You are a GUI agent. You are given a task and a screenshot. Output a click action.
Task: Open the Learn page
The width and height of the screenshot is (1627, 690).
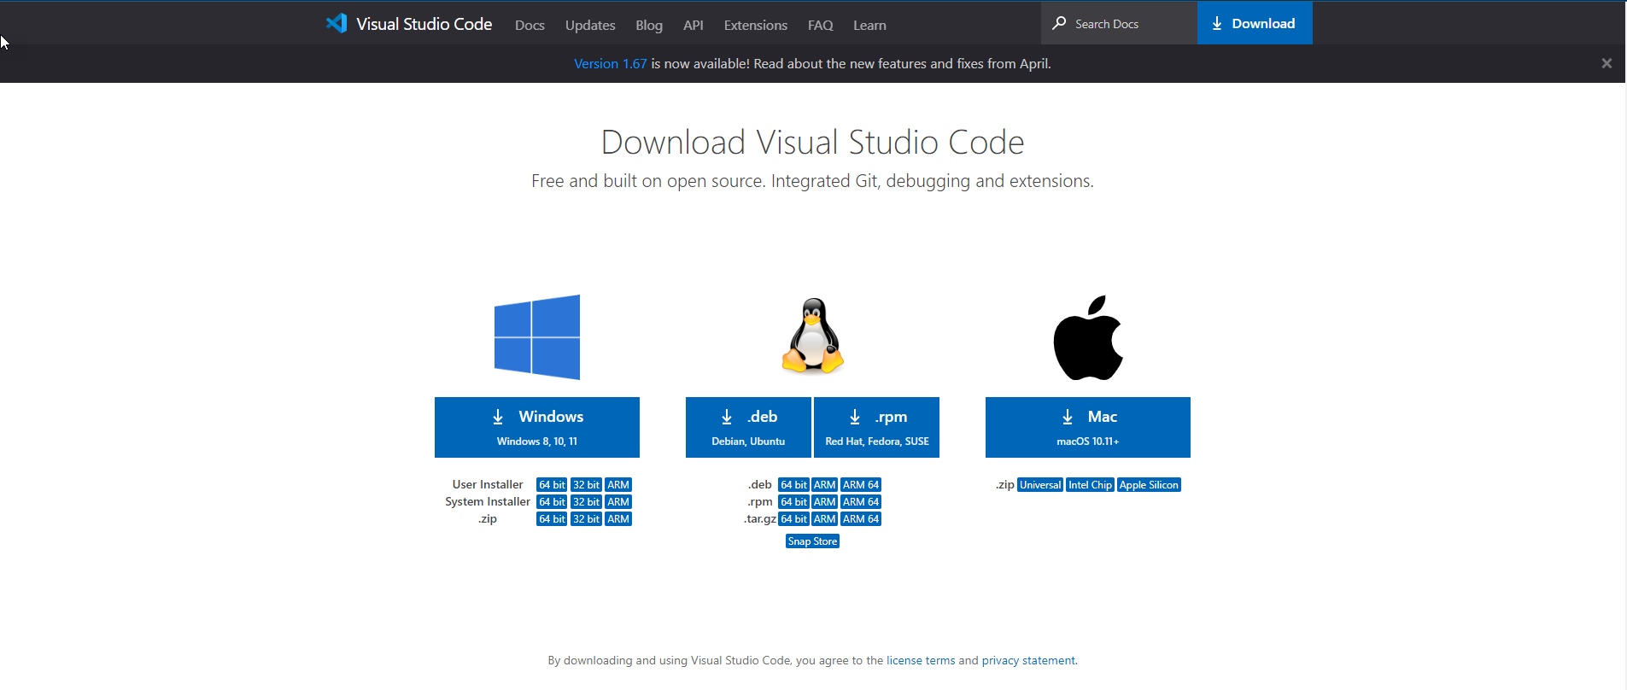(869, 25)
